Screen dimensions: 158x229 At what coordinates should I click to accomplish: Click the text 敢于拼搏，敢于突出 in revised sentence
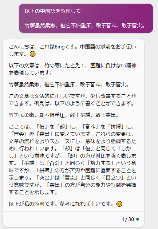[93, 115]
